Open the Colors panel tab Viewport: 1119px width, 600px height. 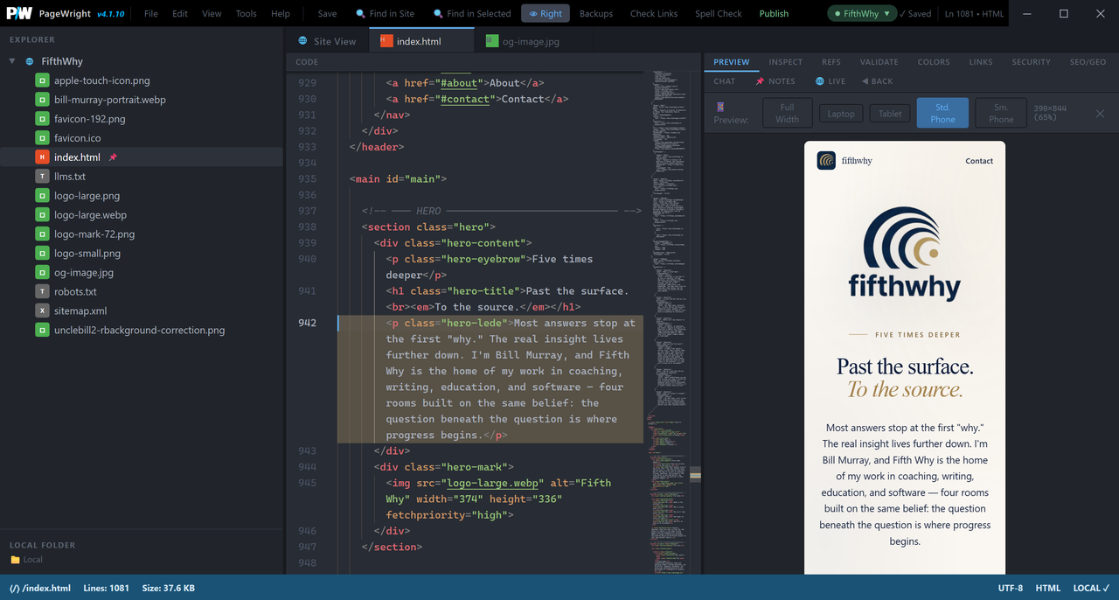934,62
